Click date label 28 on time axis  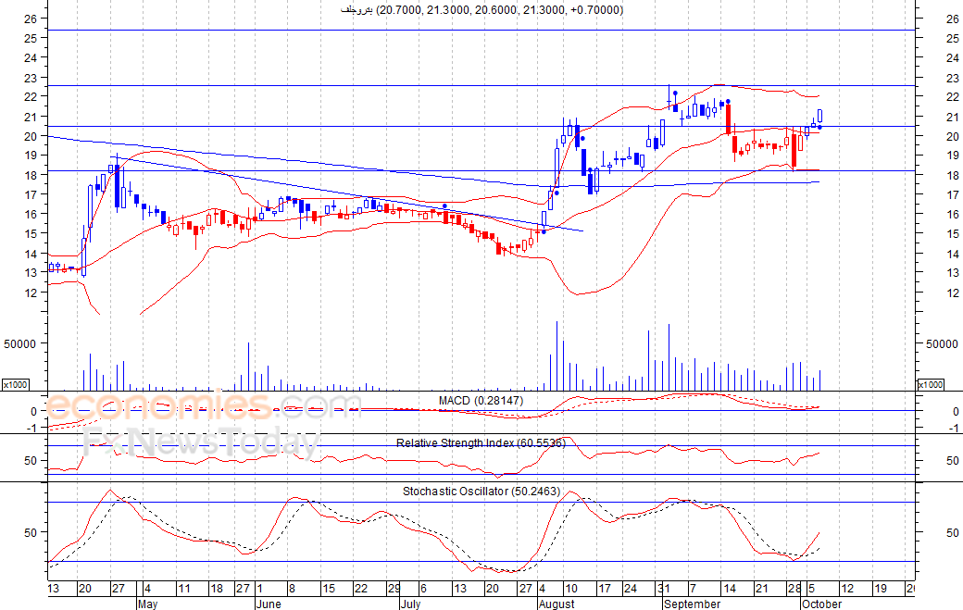pyautogui.click(x=794, y=589)
